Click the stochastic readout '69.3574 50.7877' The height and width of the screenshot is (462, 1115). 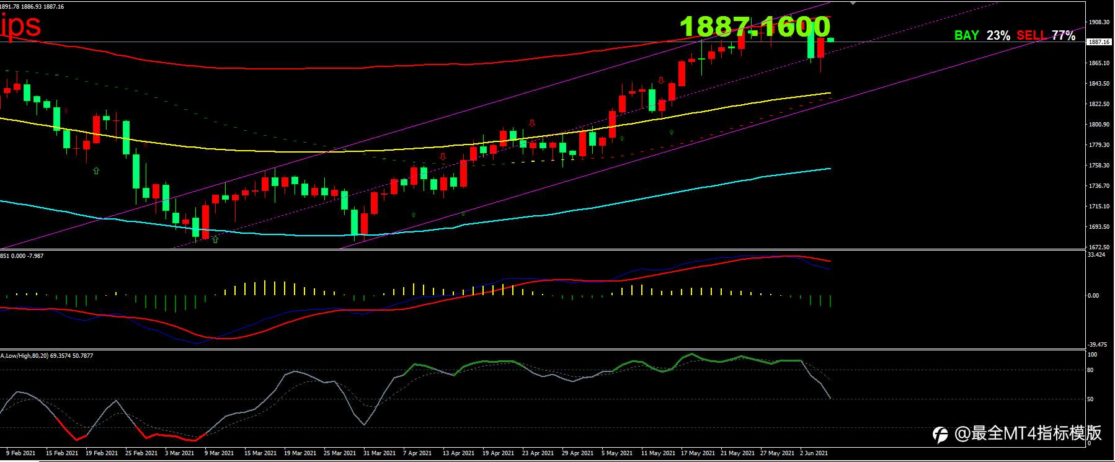[x=71, y=356]
